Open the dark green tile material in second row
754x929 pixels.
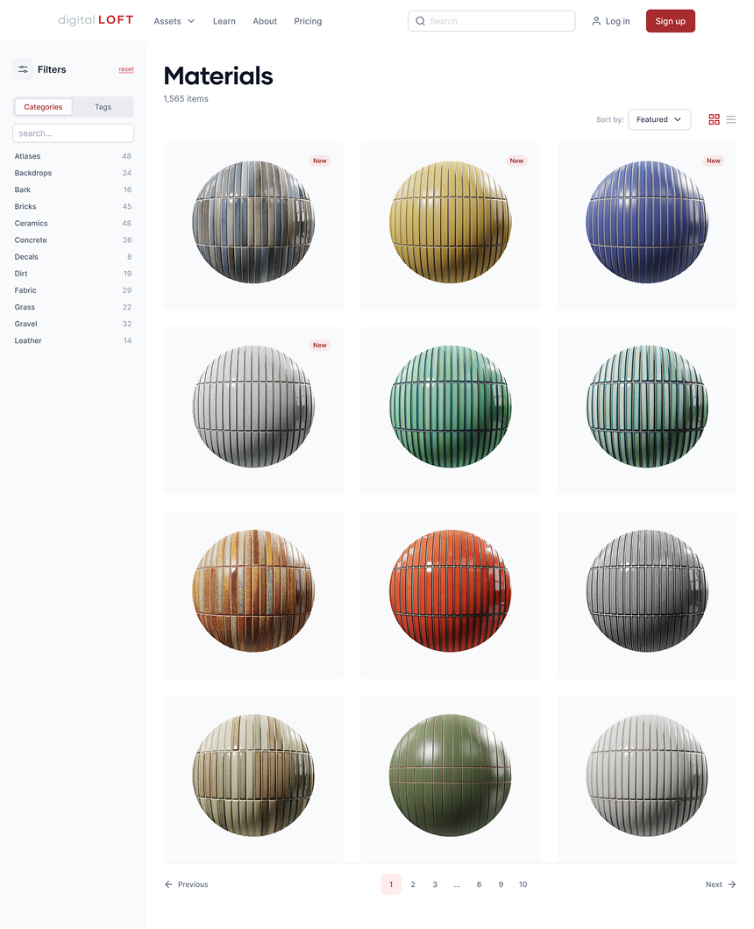(450, 410)
